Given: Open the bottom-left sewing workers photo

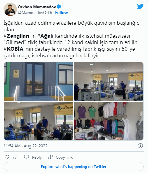Looking at the screenshot, I should tap(39, 121).
